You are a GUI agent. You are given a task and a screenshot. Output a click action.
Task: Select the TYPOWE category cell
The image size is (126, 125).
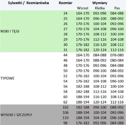point(7,78)
